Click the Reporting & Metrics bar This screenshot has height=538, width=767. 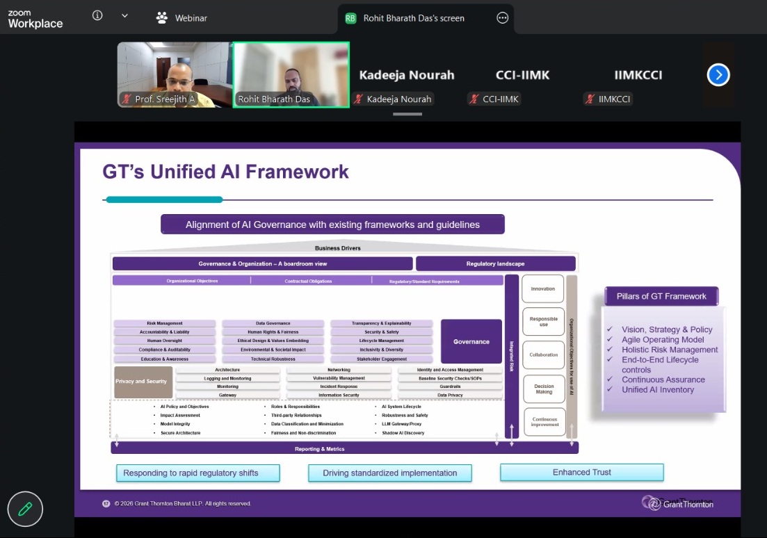pos(345,448)
